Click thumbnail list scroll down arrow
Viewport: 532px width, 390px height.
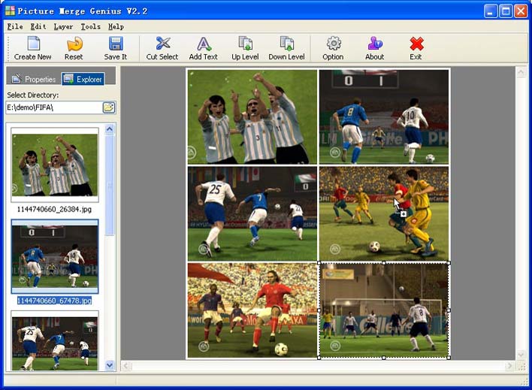tap(110, 365)
